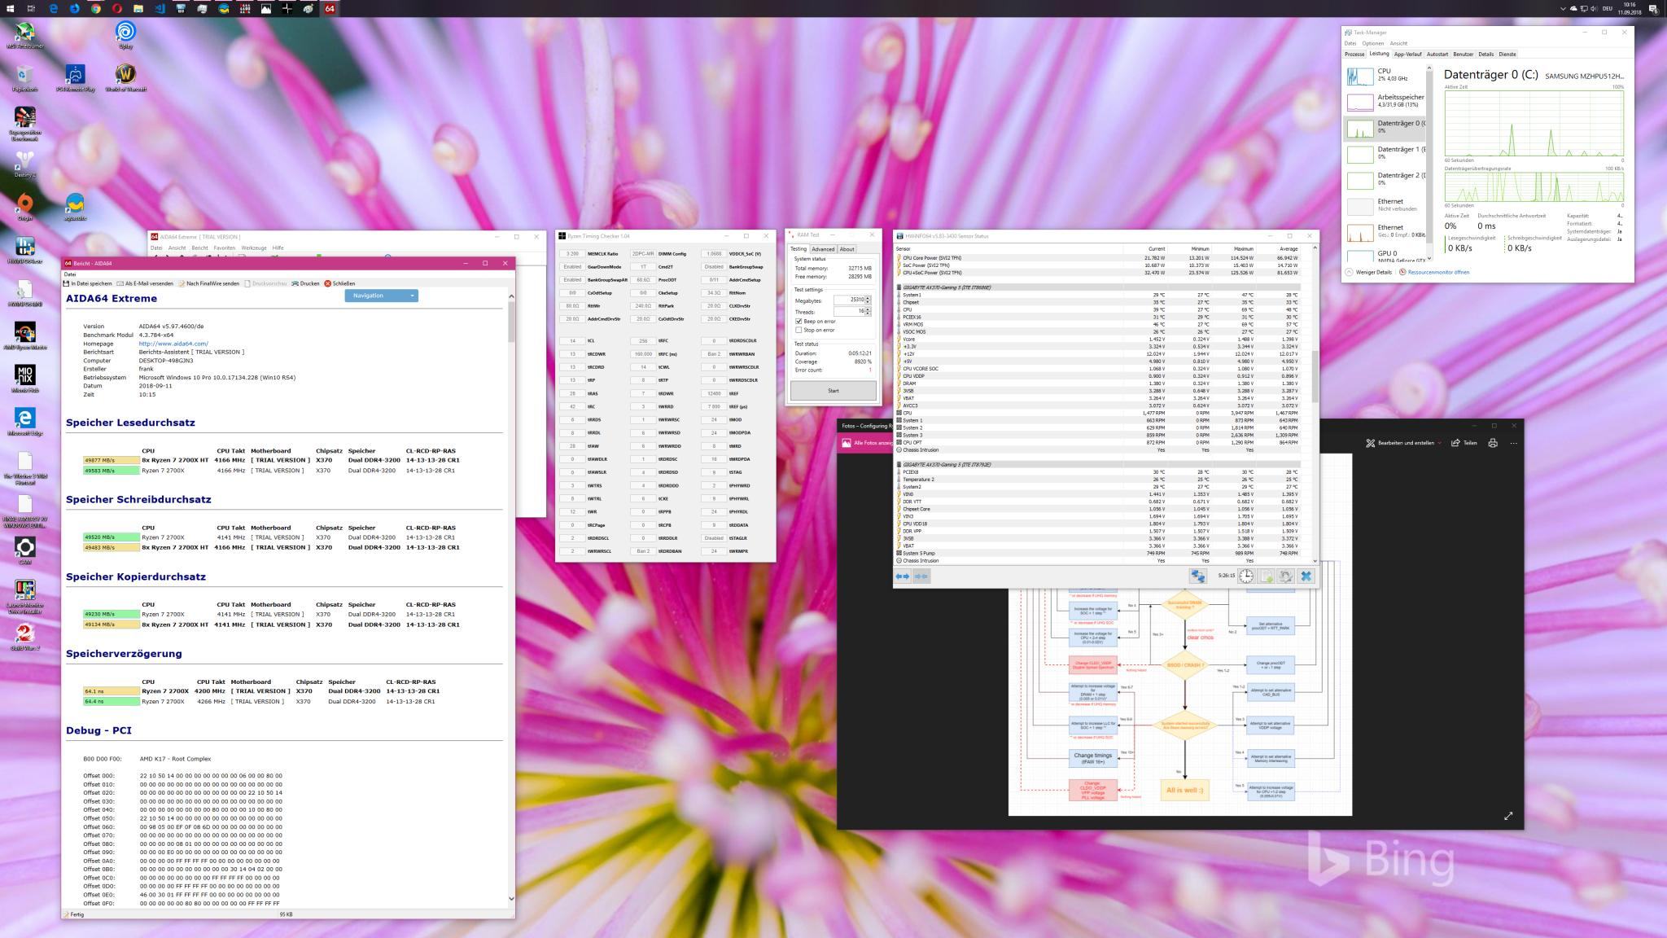The width and height of the screenshot is (1667, 938).
Task: Click HWiNFO network computers icon
Action: coord(1197,576)
